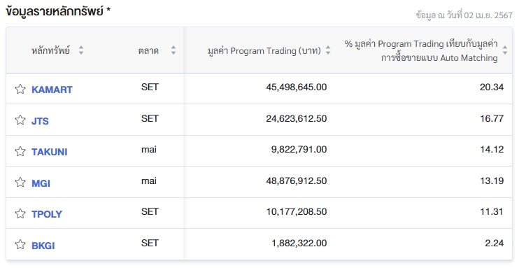
Task: Click percentage 20.34 for KAMART
Action: pos(492,87)
